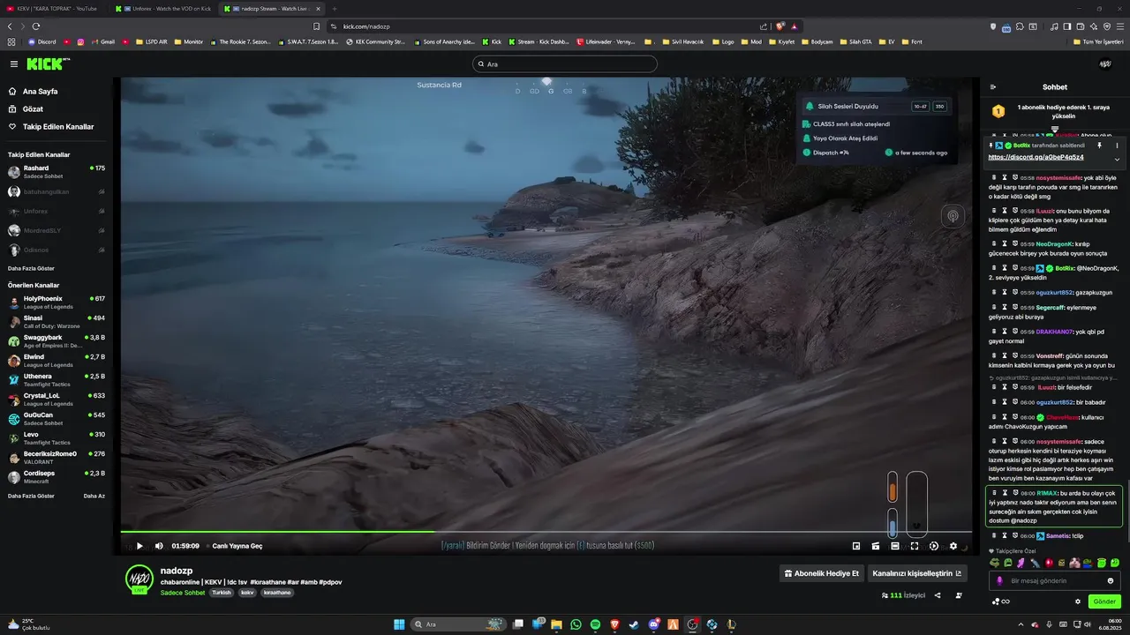
Task: Open a new browser tab
Action: coord(335,9)
